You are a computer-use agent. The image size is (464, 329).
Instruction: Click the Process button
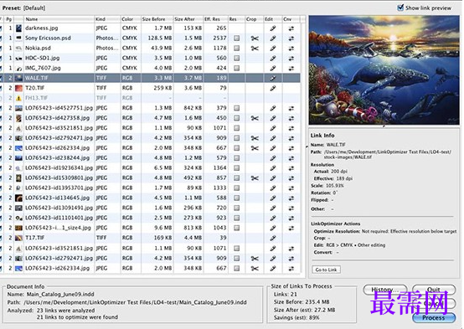(x=434, y=318)
